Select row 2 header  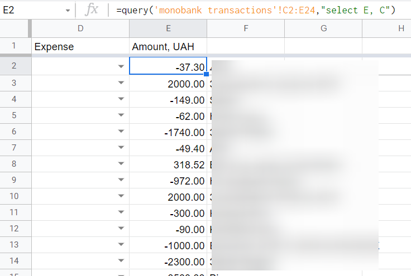point(14,66)
